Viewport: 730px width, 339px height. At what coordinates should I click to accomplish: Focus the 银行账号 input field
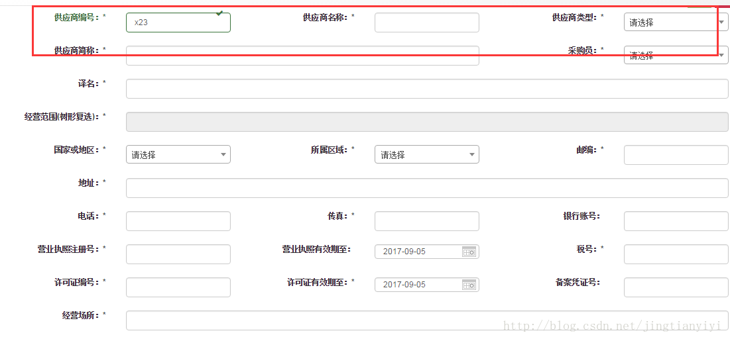(676, 221)
